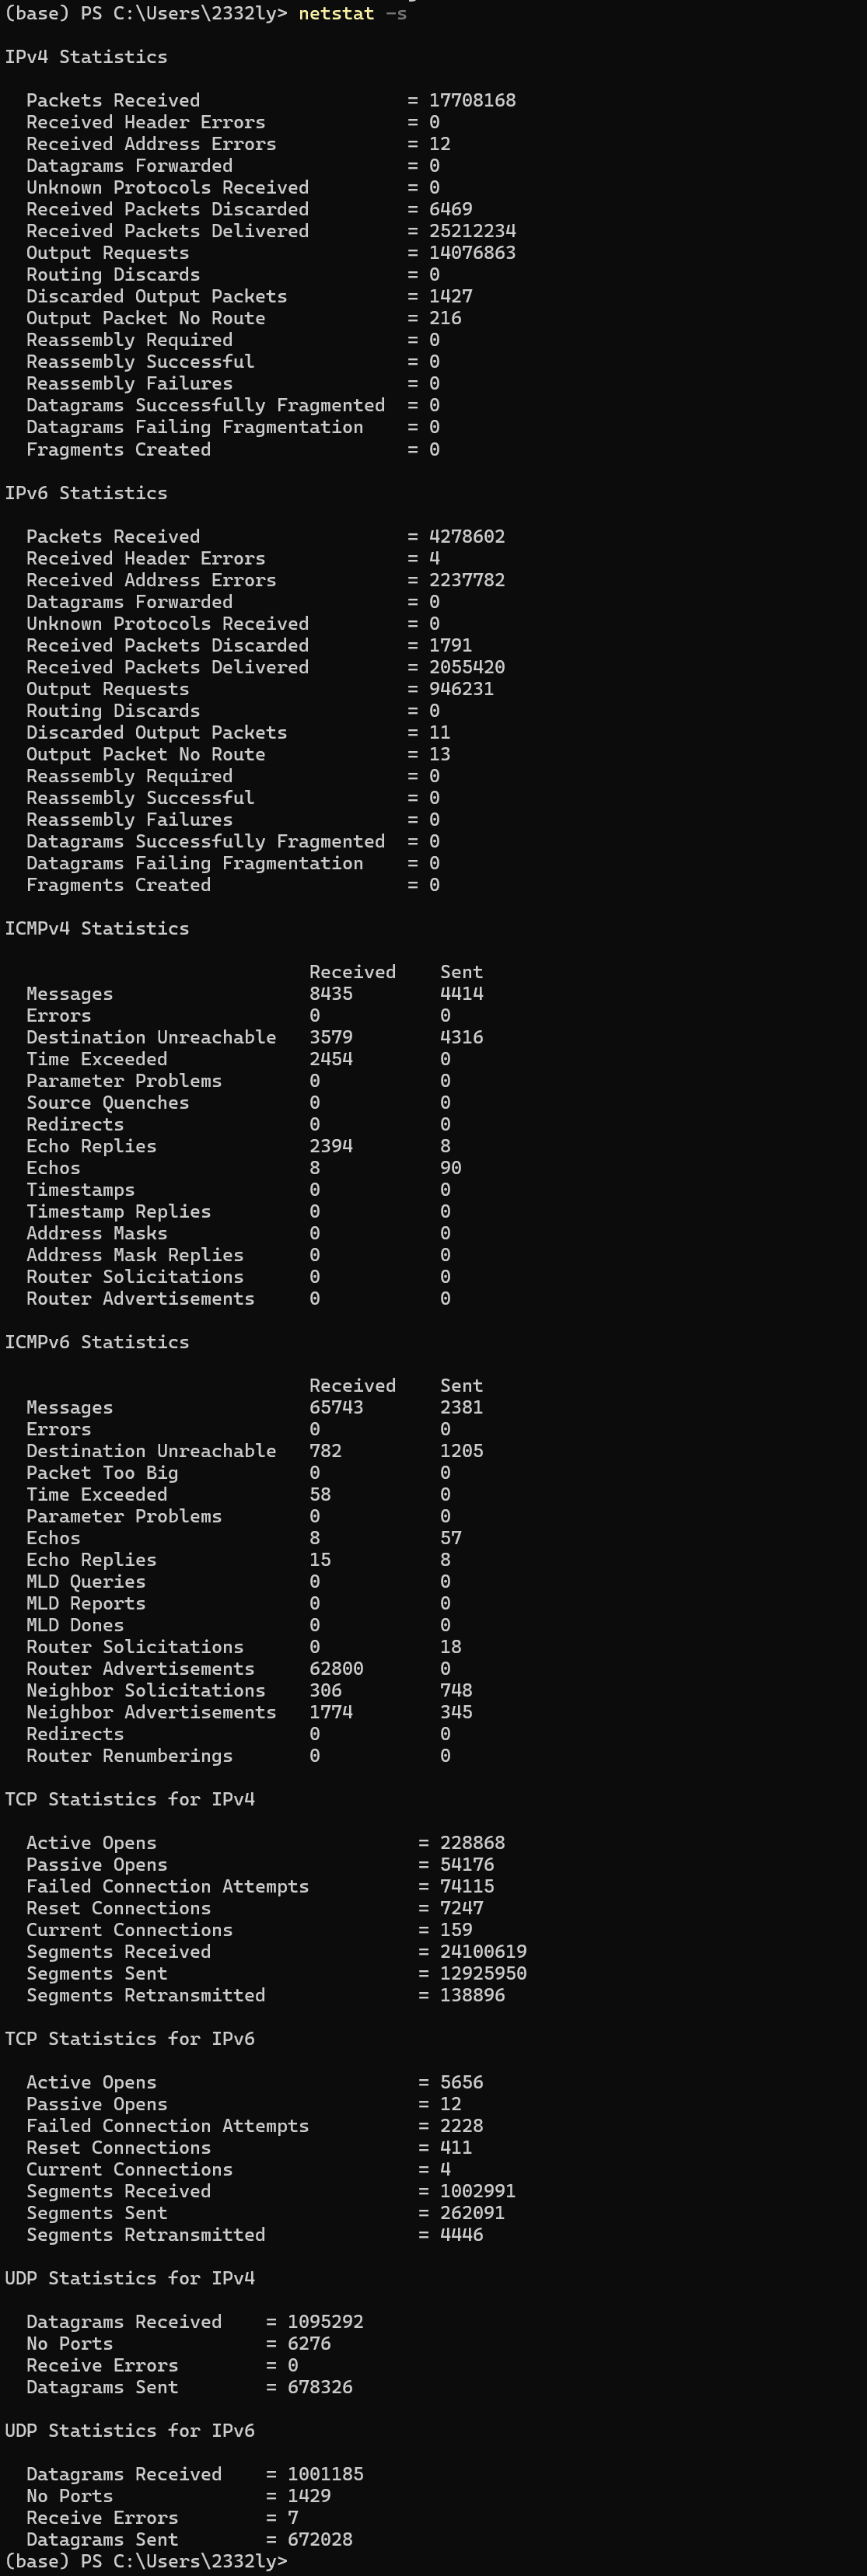Click TCP Statistics for IPv4 heading
Viewport: 867px width, 2576px height.
[x=130, y=1799]
